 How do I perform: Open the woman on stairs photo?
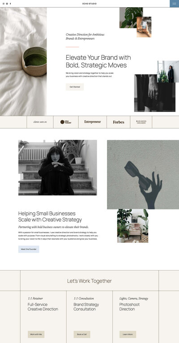pyautogui.click(x=58, y=168)
